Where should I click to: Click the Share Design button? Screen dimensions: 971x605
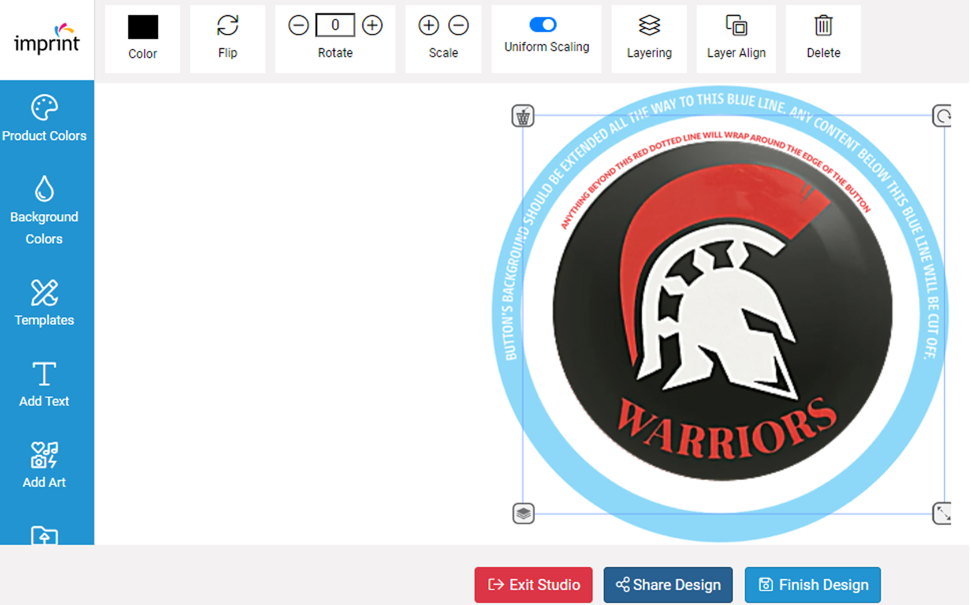(x=668, y=584)
